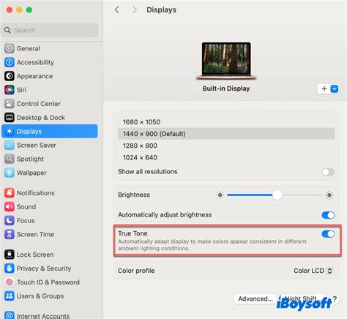Click the Spotlight label in sidebar
The image size is (347, 319).
point(30,159)
